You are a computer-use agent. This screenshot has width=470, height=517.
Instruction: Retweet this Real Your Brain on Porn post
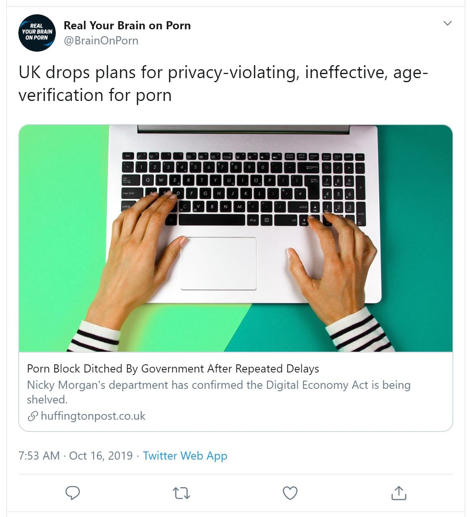pos(181,493)
